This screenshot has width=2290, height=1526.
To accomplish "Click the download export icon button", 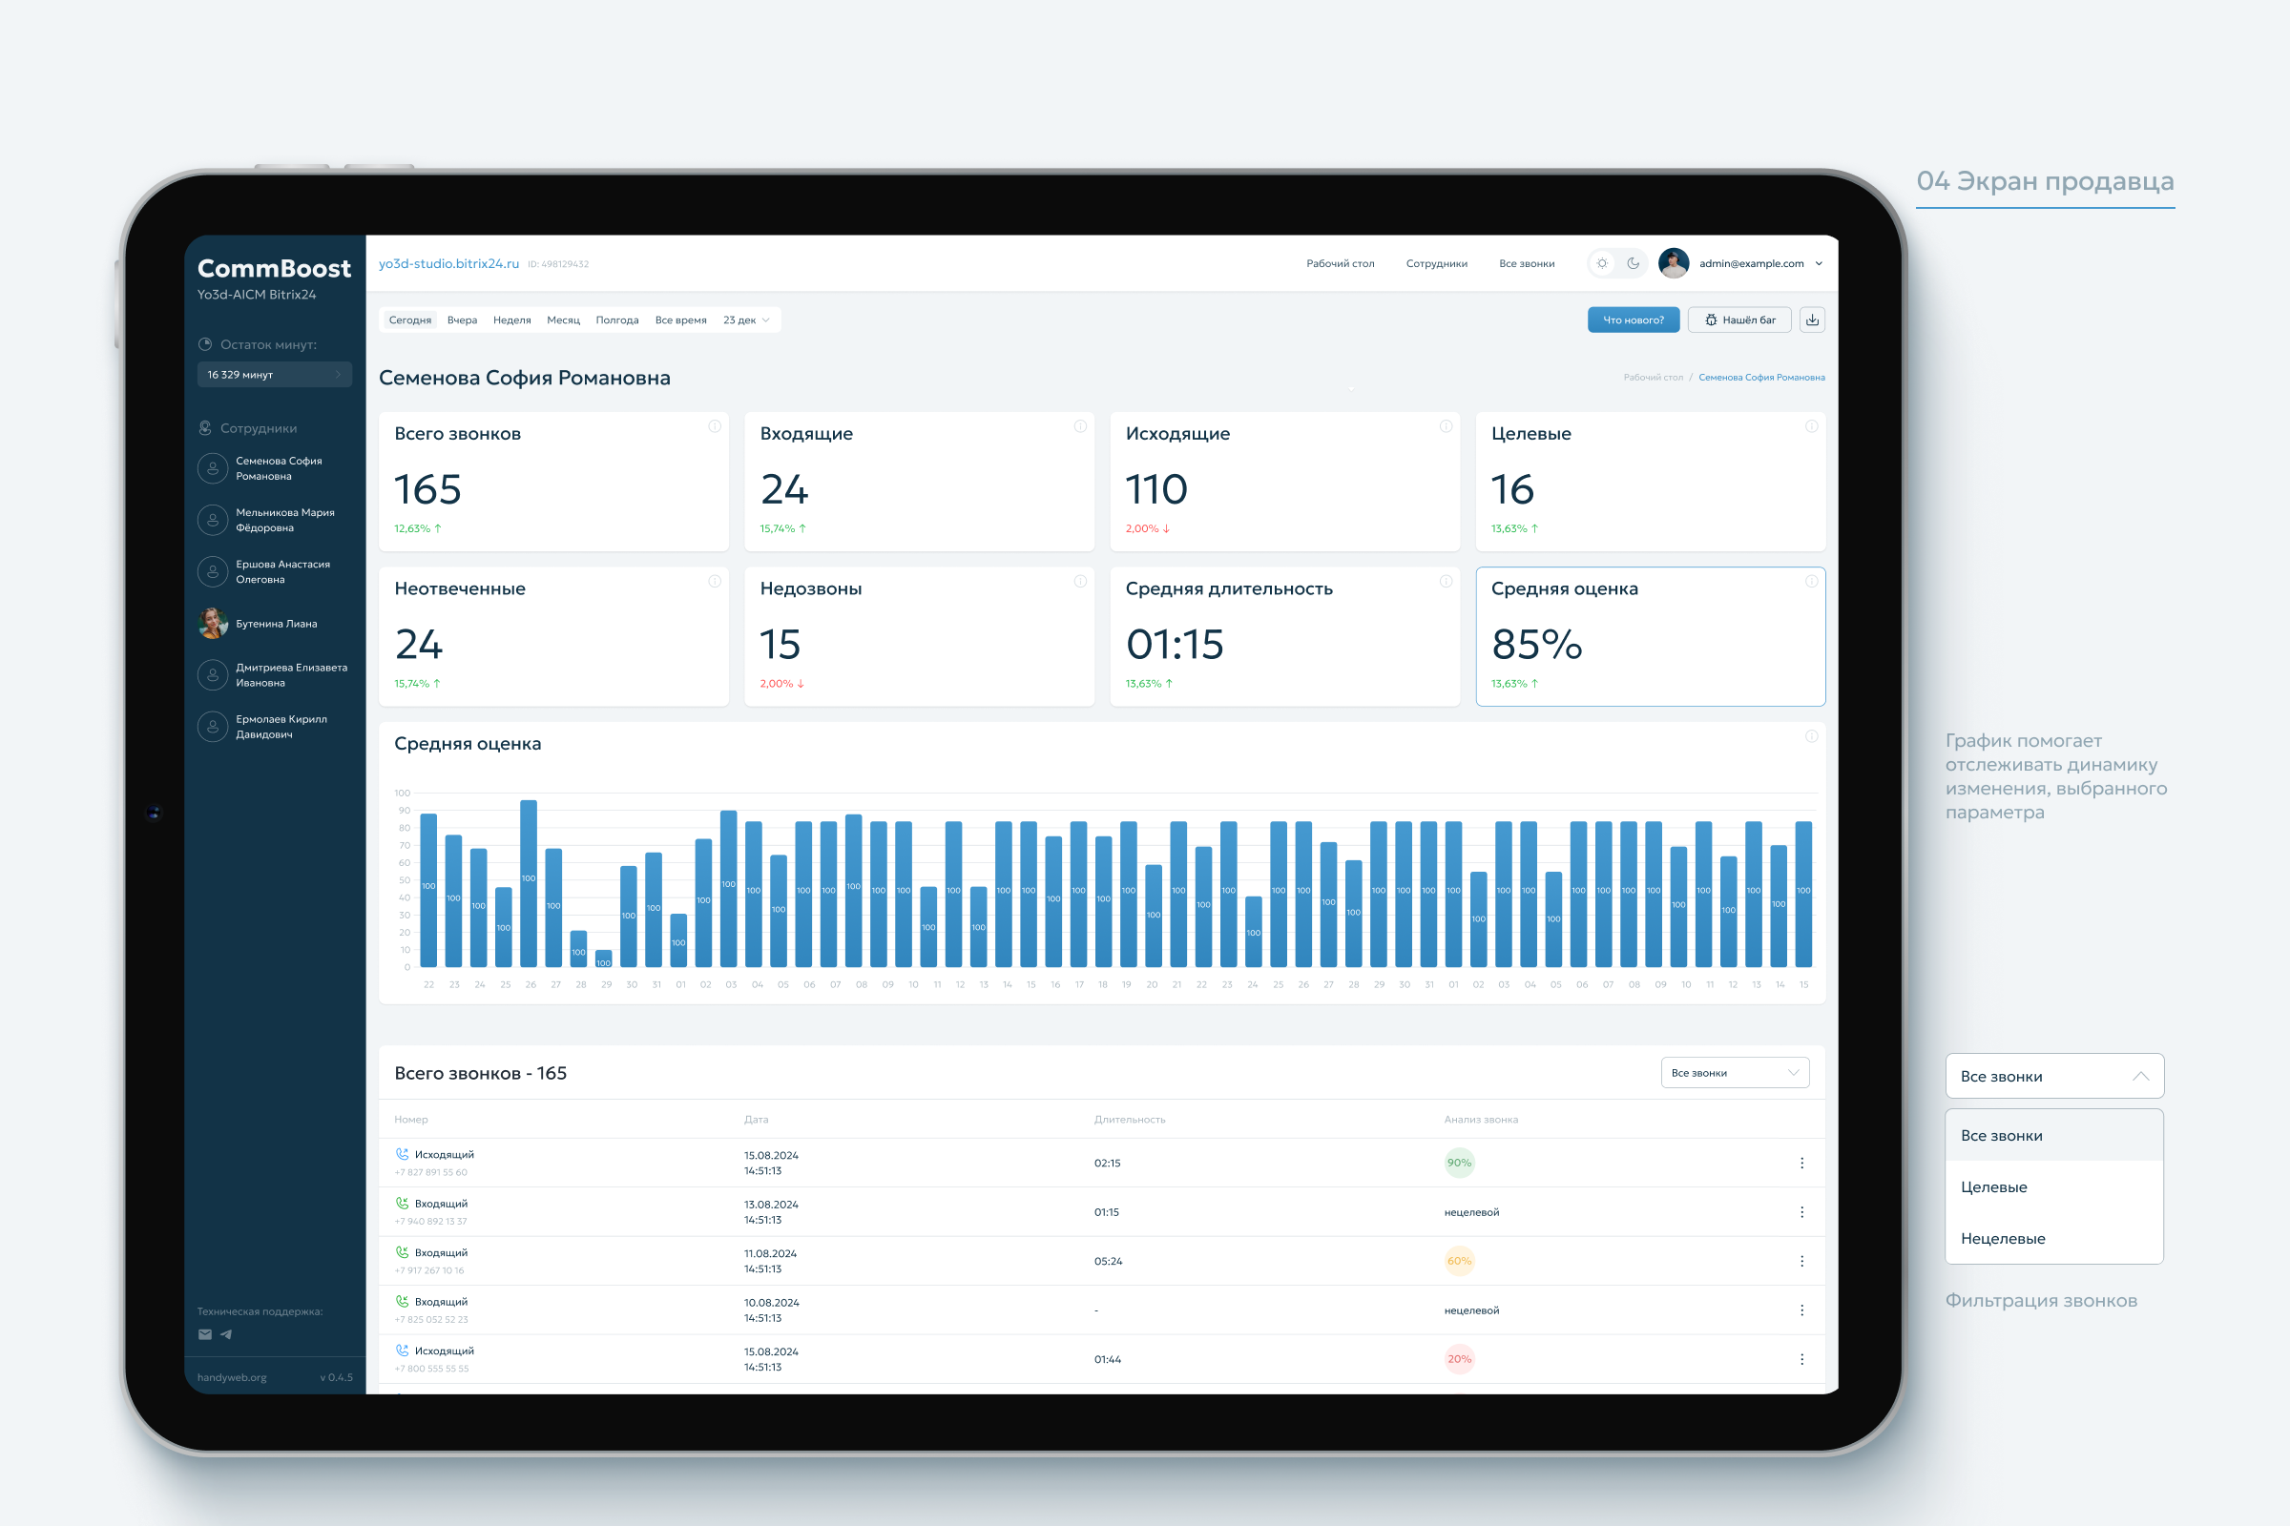I will click(1812, 320).
